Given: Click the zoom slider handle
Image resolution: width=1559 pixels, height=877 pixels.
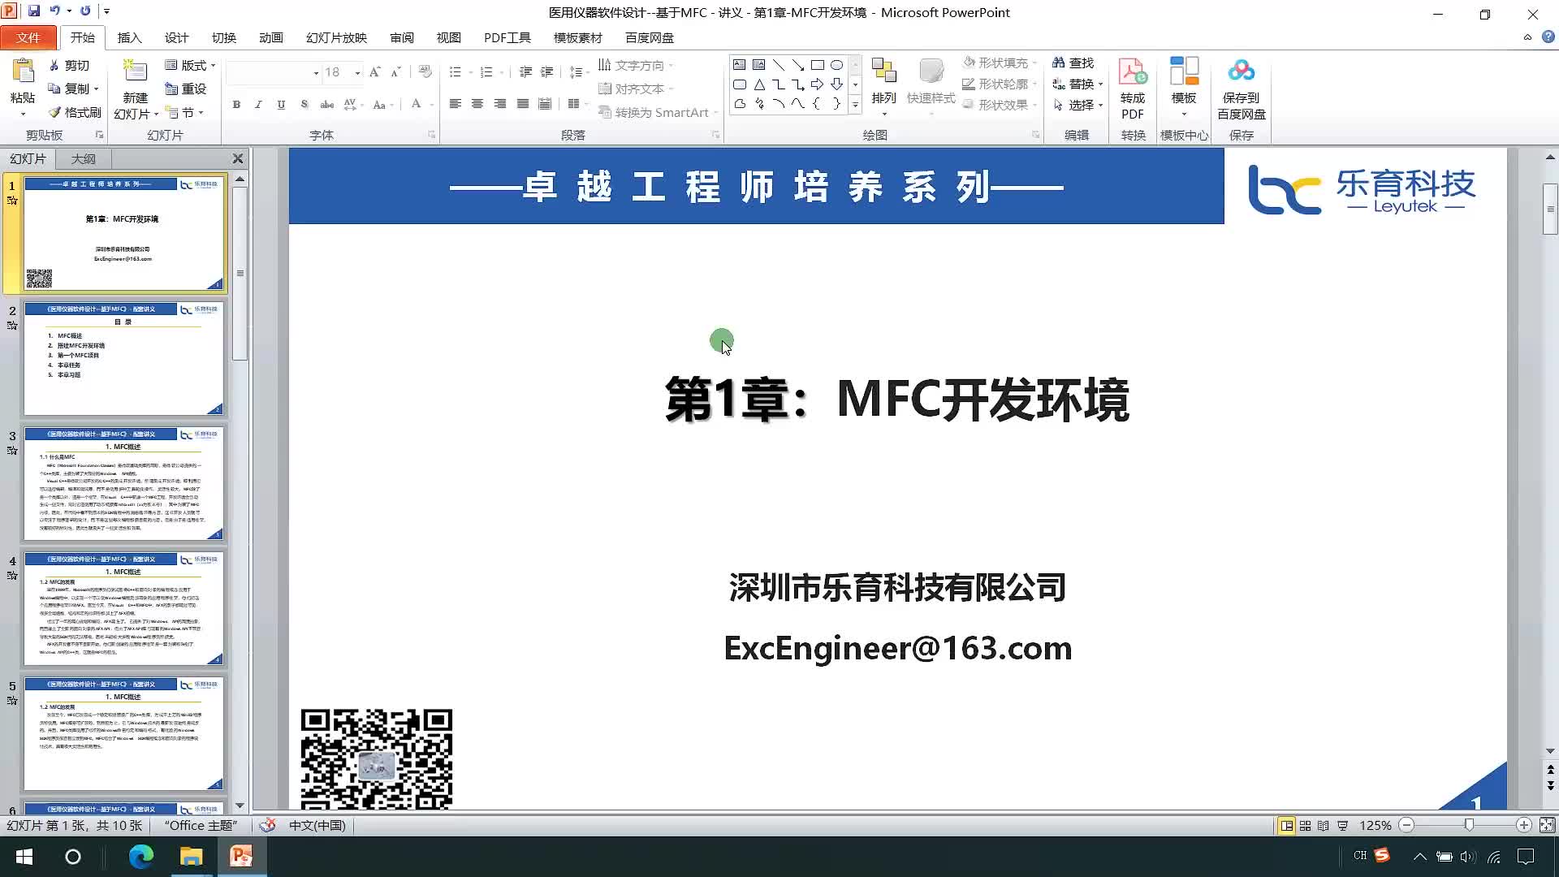Looking at the screenshot, I should pos(1469,825).
